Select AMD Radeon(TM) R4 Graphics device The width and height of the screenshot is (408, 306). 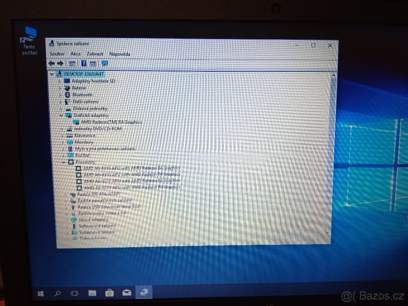111,122
